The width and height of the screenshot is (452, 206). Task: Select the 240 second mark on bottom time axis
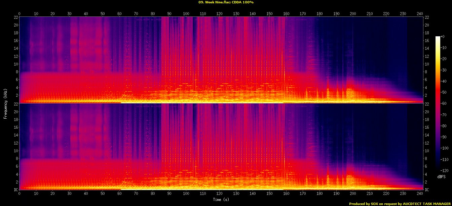pos(419,194)
